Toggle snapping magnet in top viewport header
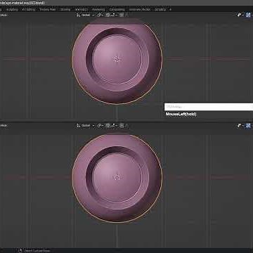Viewport: 253px width, 253px height. [x=108, y=15]
